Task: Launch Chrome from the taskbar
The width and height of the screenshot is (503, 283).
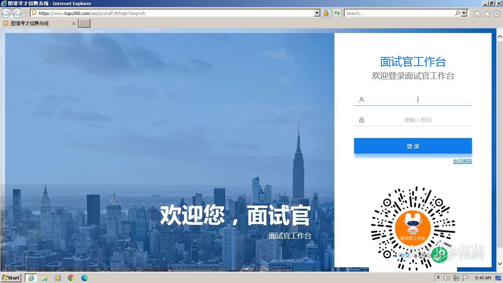Action: click(71, 278)
